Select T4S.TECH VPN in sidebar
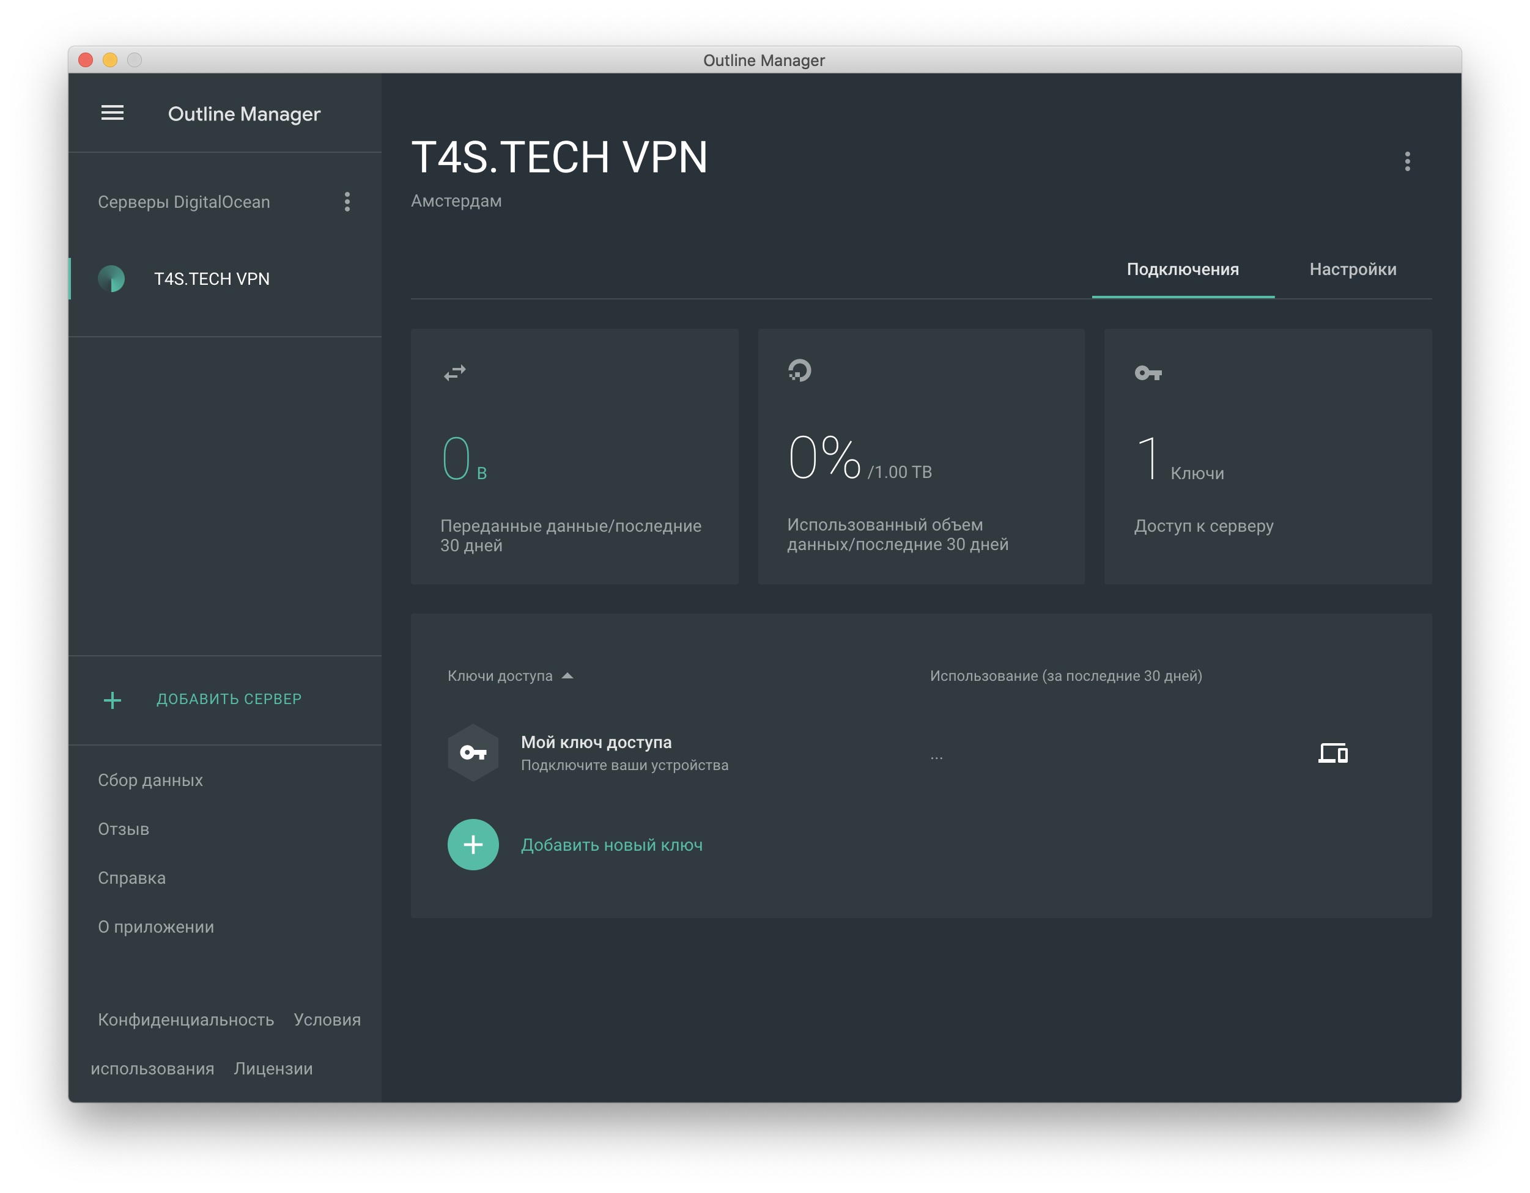This screenshot has width=1530, height=1193. coord(226,279)
